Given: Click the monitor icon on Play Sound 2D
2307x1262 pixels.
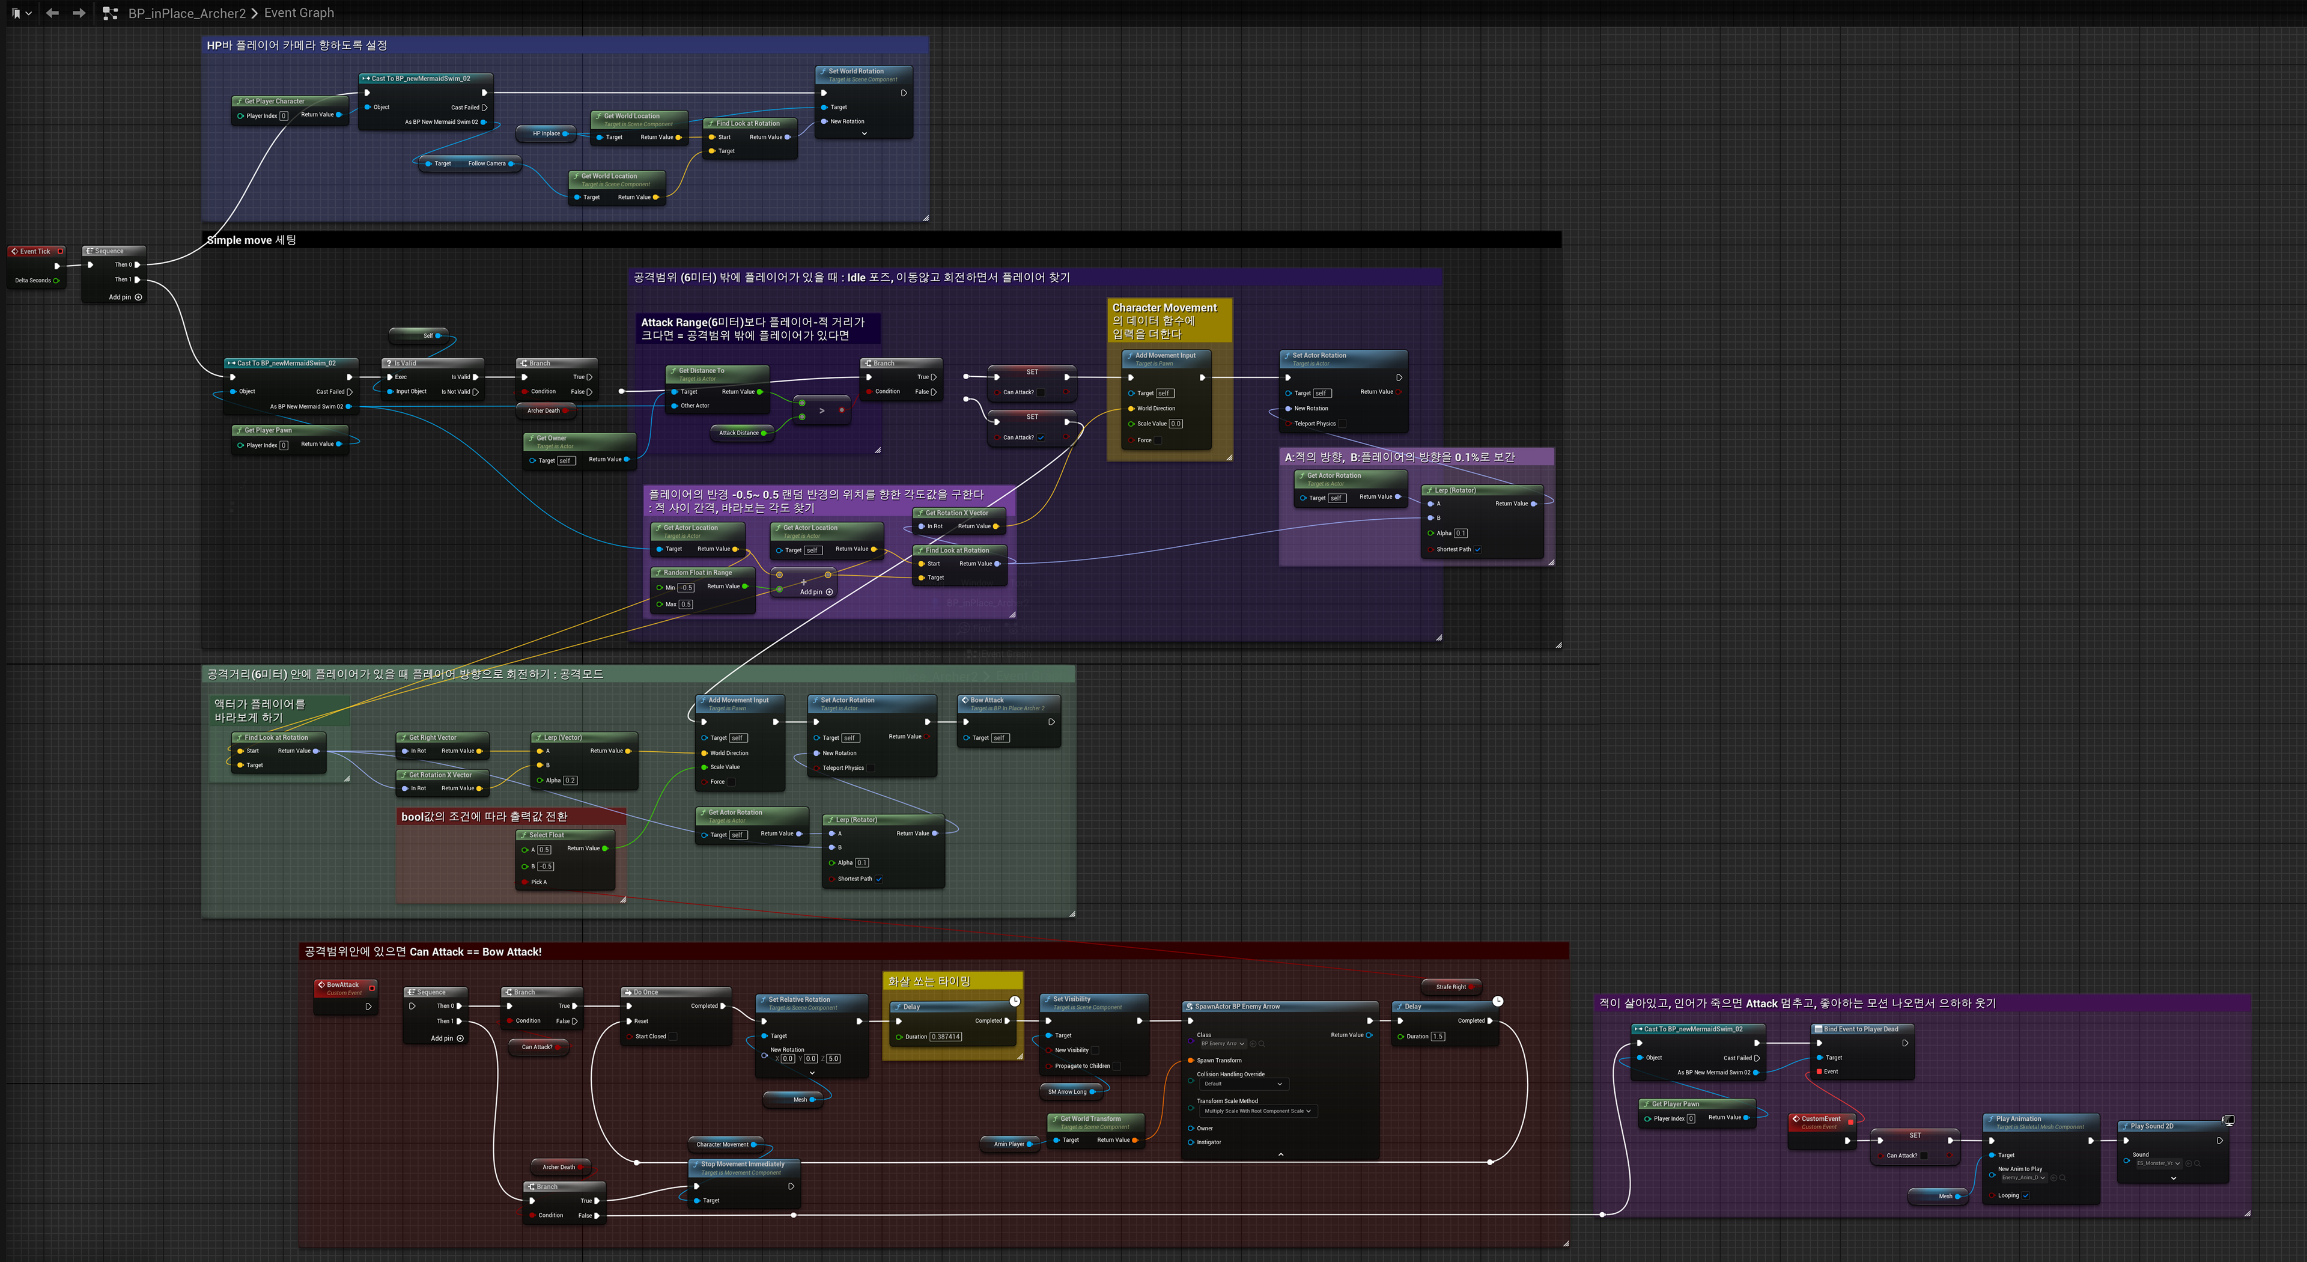Looking at the screenshot, I should click(x=2228, y=1121).
